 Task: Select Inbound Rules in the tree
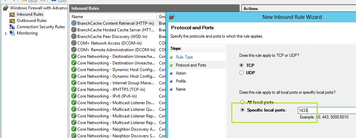[30, 14]
